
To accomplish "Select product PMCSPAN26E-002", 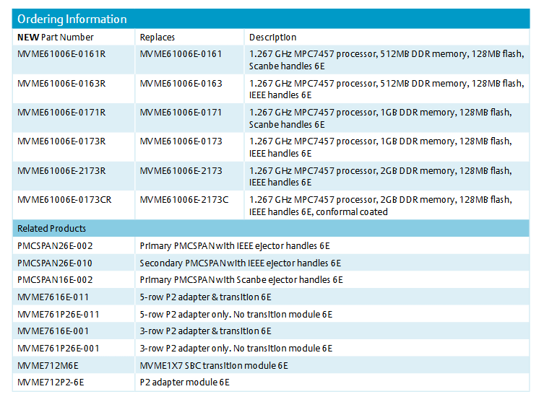I will click(x=55, y=246).
